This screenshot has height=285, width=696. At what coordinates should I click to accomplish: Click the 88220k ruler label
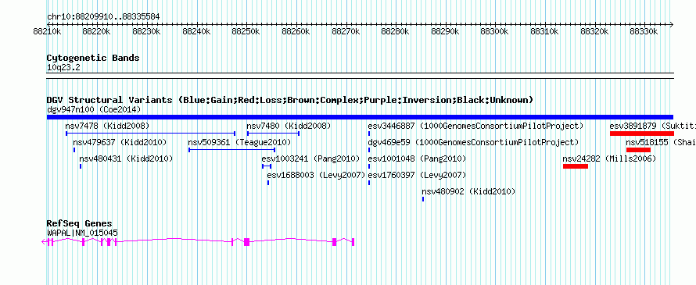(x=96, y=32)
